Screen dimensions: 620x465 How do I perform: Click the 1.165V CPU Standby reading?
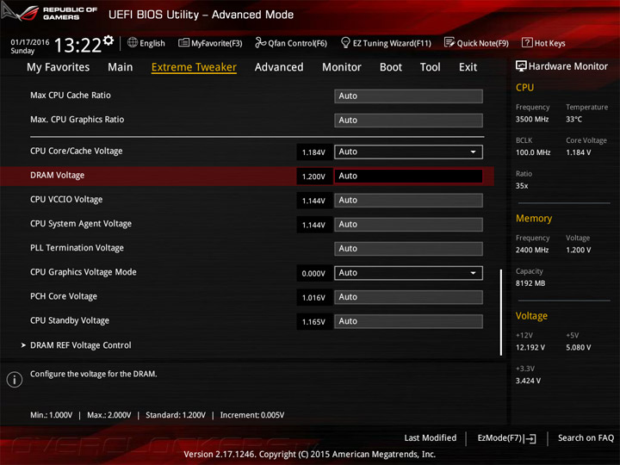click(x=313, y=321)
